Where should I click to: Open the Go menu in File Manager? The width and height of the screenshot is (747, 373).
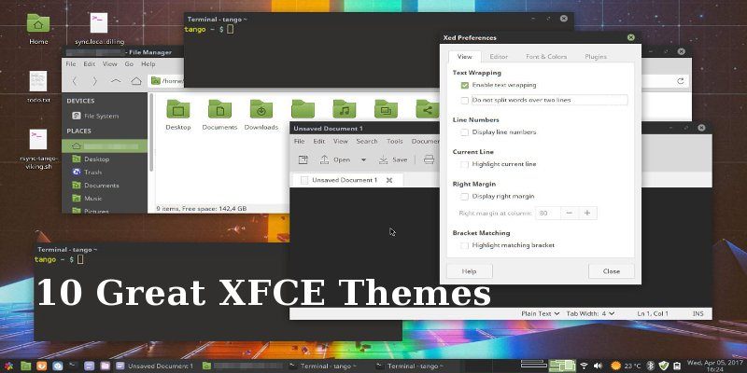[129, 63]
